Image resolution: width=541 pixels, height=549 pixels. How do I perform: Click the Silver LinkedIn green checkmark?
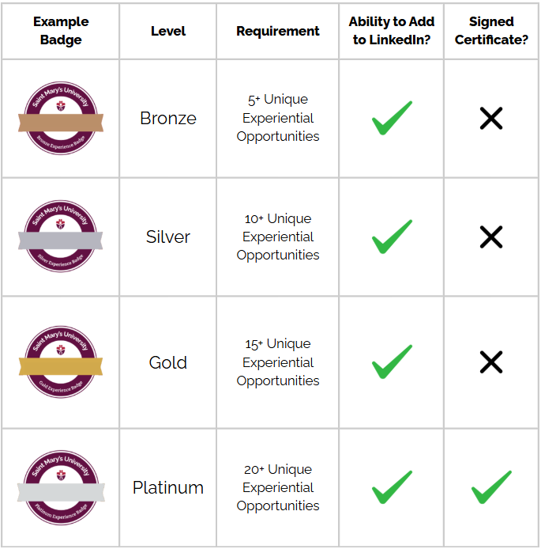392,237
